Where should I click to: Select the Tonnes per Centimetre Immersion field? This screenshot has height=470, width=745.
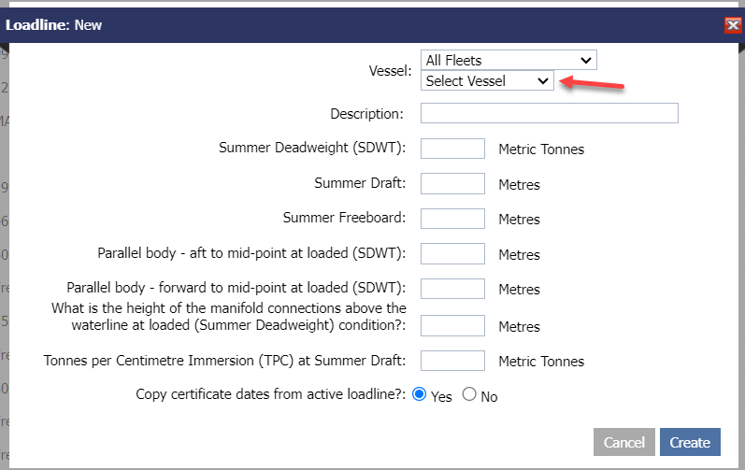452,361
